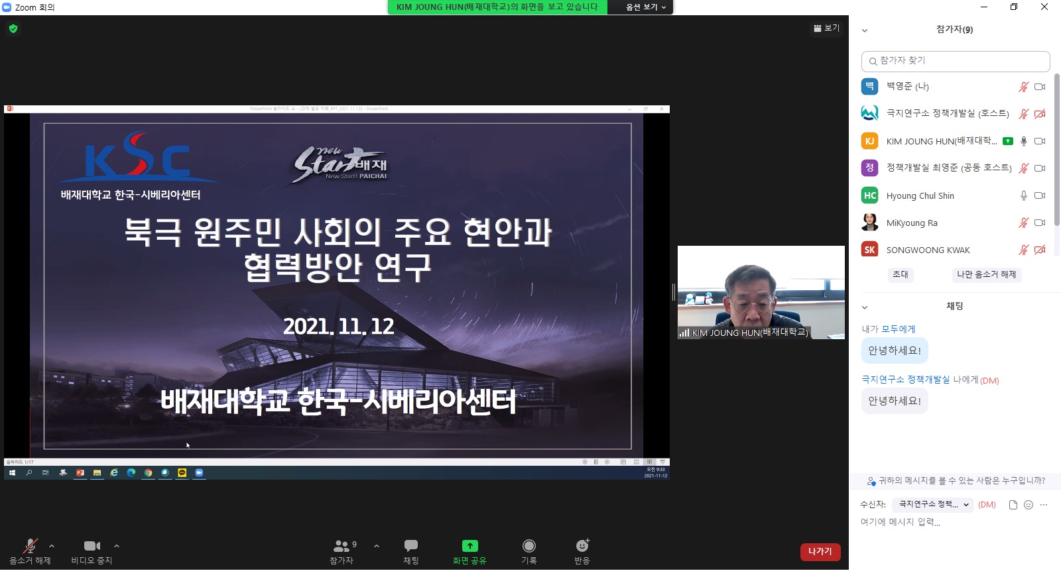Click the Windows Start button in shared screen

[x=12, y=473]
